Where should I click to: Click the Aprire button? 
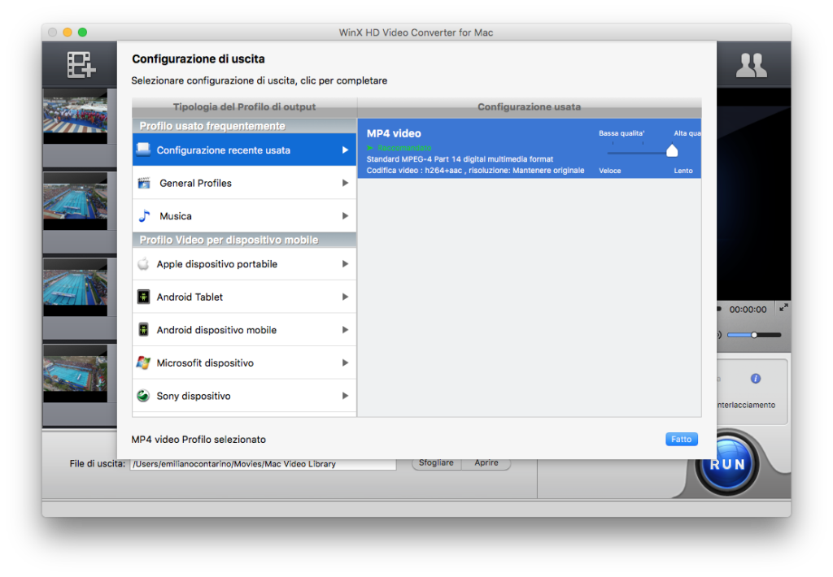[x=486, y=463]
